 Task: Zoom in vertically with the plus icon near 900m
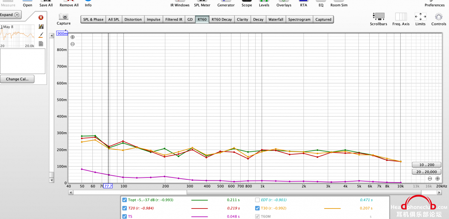[73, 37]
